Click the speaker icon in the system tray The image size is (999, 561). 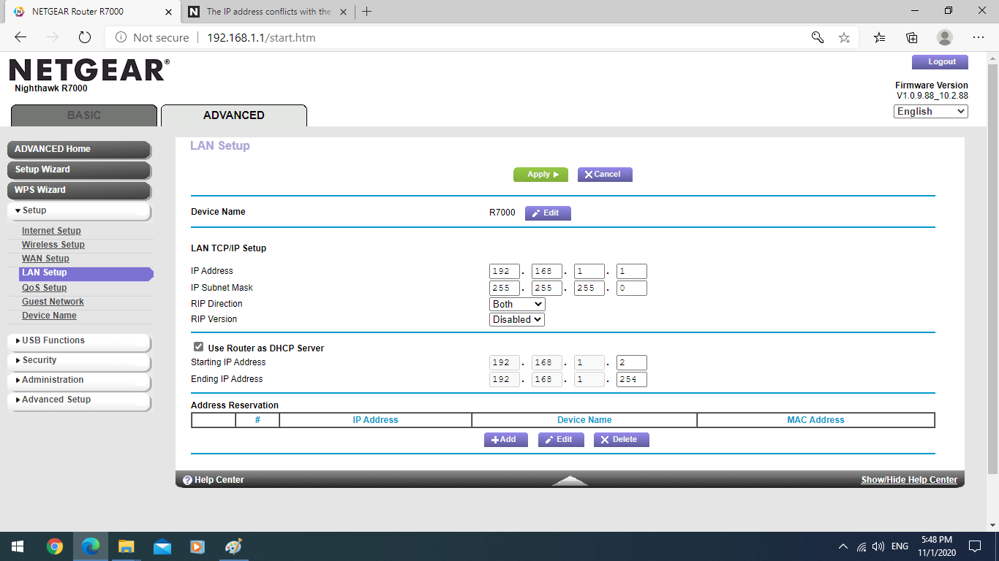click(x=878, y=546)
